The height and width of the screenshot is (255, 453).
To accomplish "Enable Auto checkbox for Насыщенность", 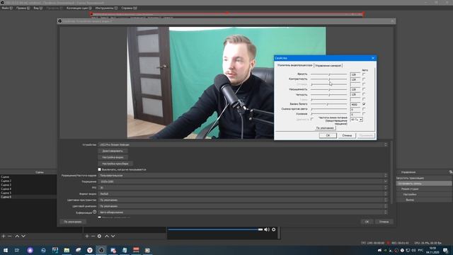I will point(364,89).
